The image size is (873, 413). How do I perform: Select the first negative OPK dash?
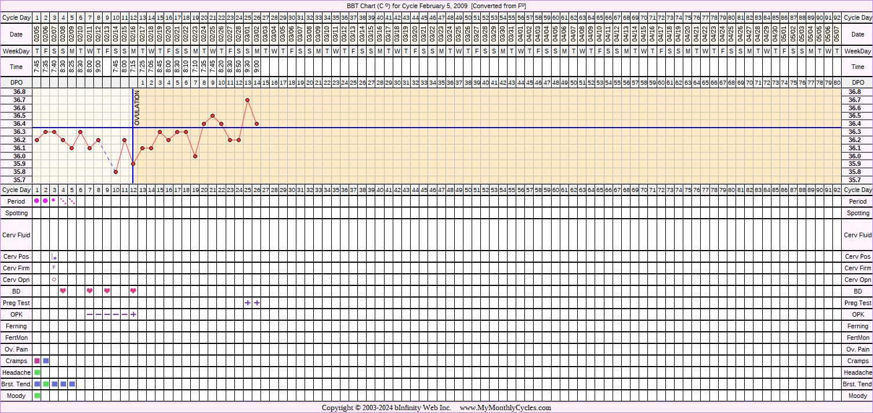pyautogui.click(x=89, y=314)
